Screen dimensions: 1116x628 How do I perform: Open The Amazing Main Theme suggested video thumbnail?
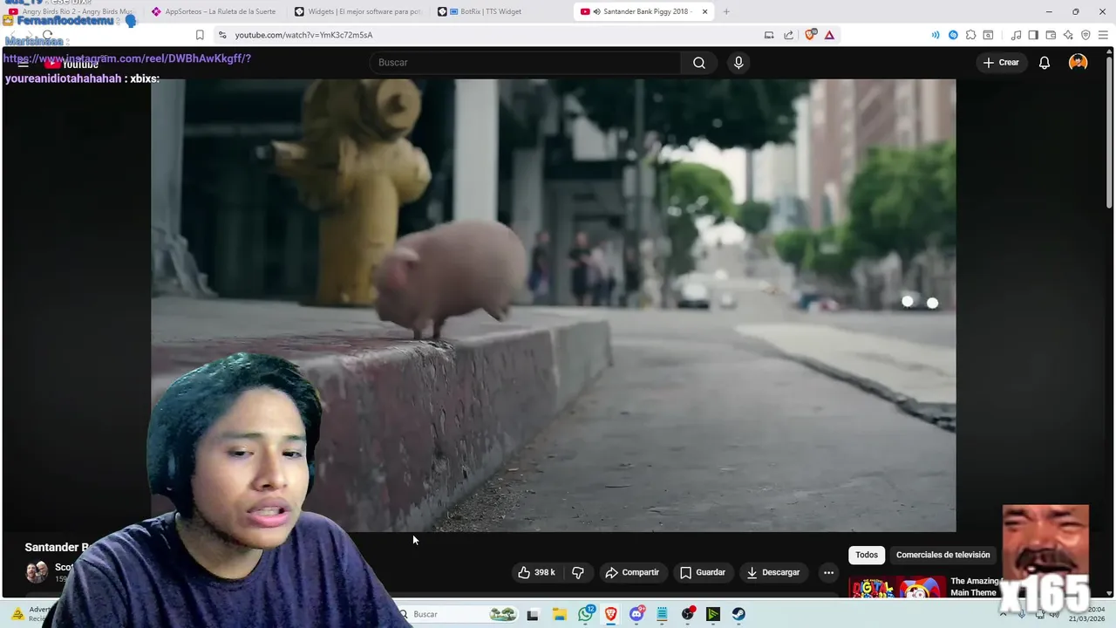click(x=897, y=587)
